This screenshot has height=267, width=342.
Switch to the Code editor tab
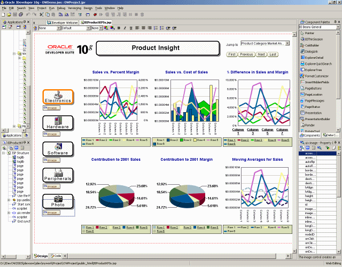coord(56,256)
